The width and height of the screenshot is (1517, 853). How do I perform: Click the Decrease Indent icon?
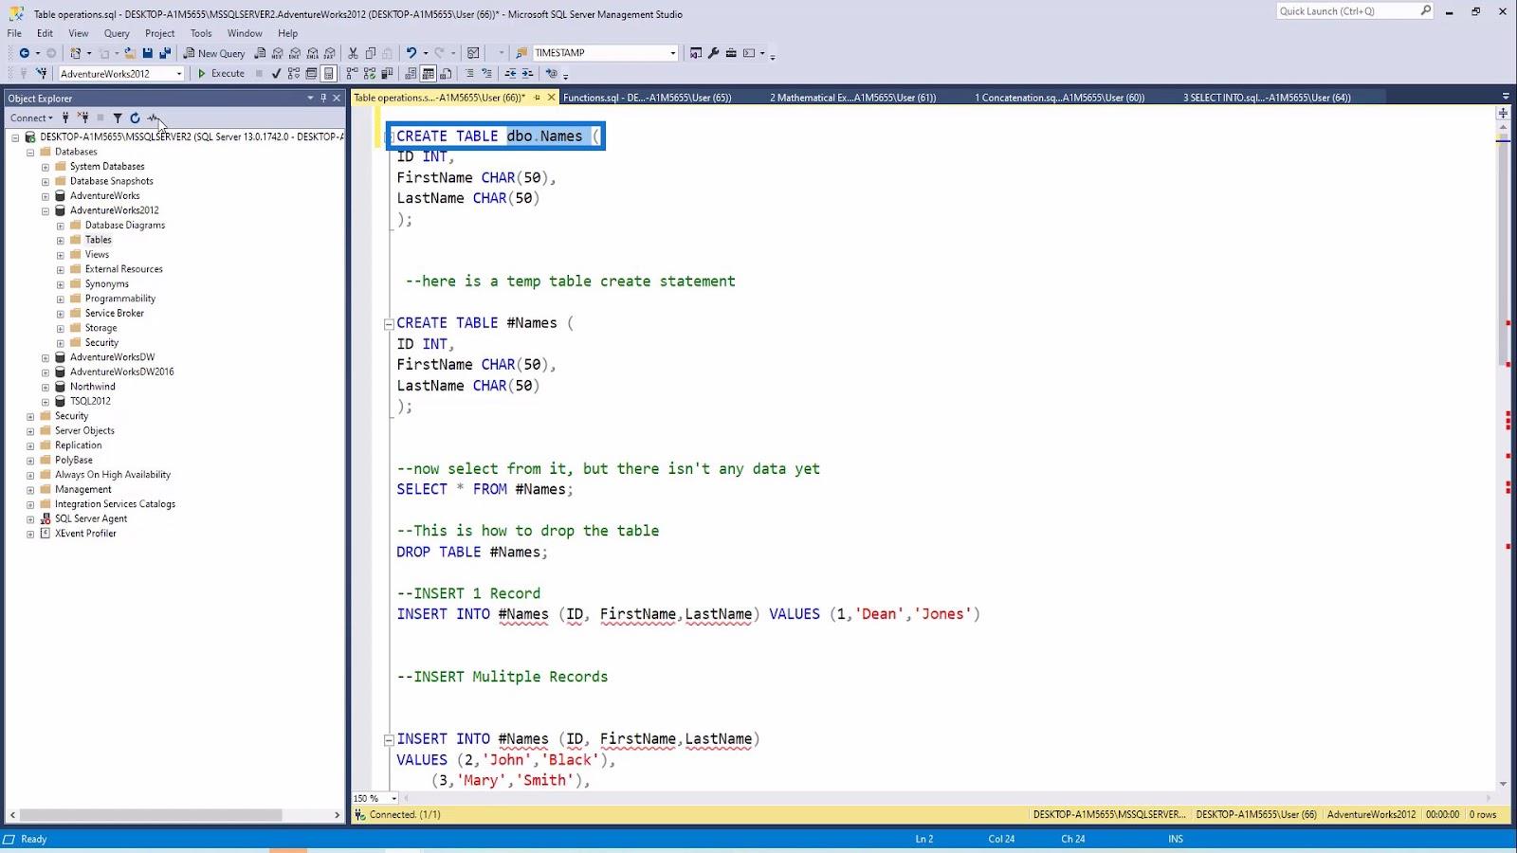coord(510,73)
